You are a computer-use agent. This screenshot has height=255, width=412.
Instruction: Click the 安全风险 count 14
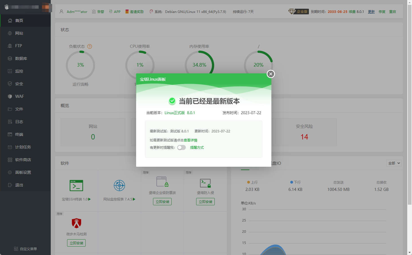click(304, 137)
